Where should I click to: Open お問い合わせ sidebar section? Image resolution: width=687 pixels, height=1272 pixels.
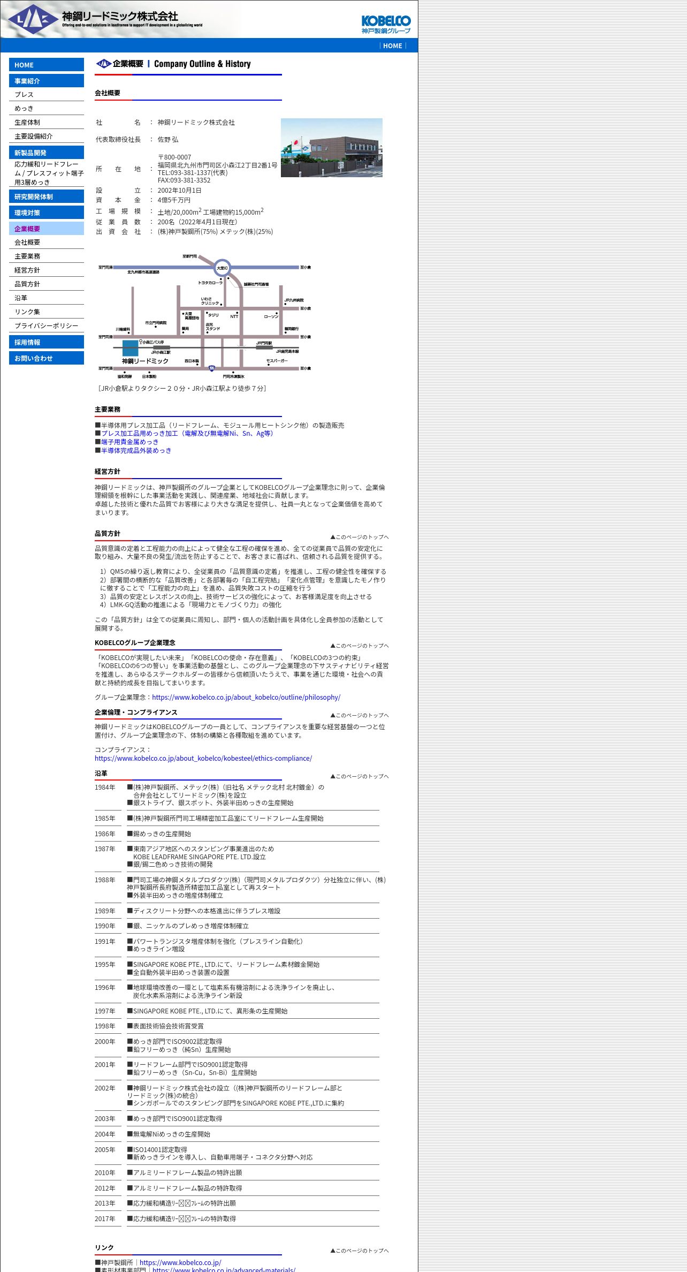tap(47, 358)
